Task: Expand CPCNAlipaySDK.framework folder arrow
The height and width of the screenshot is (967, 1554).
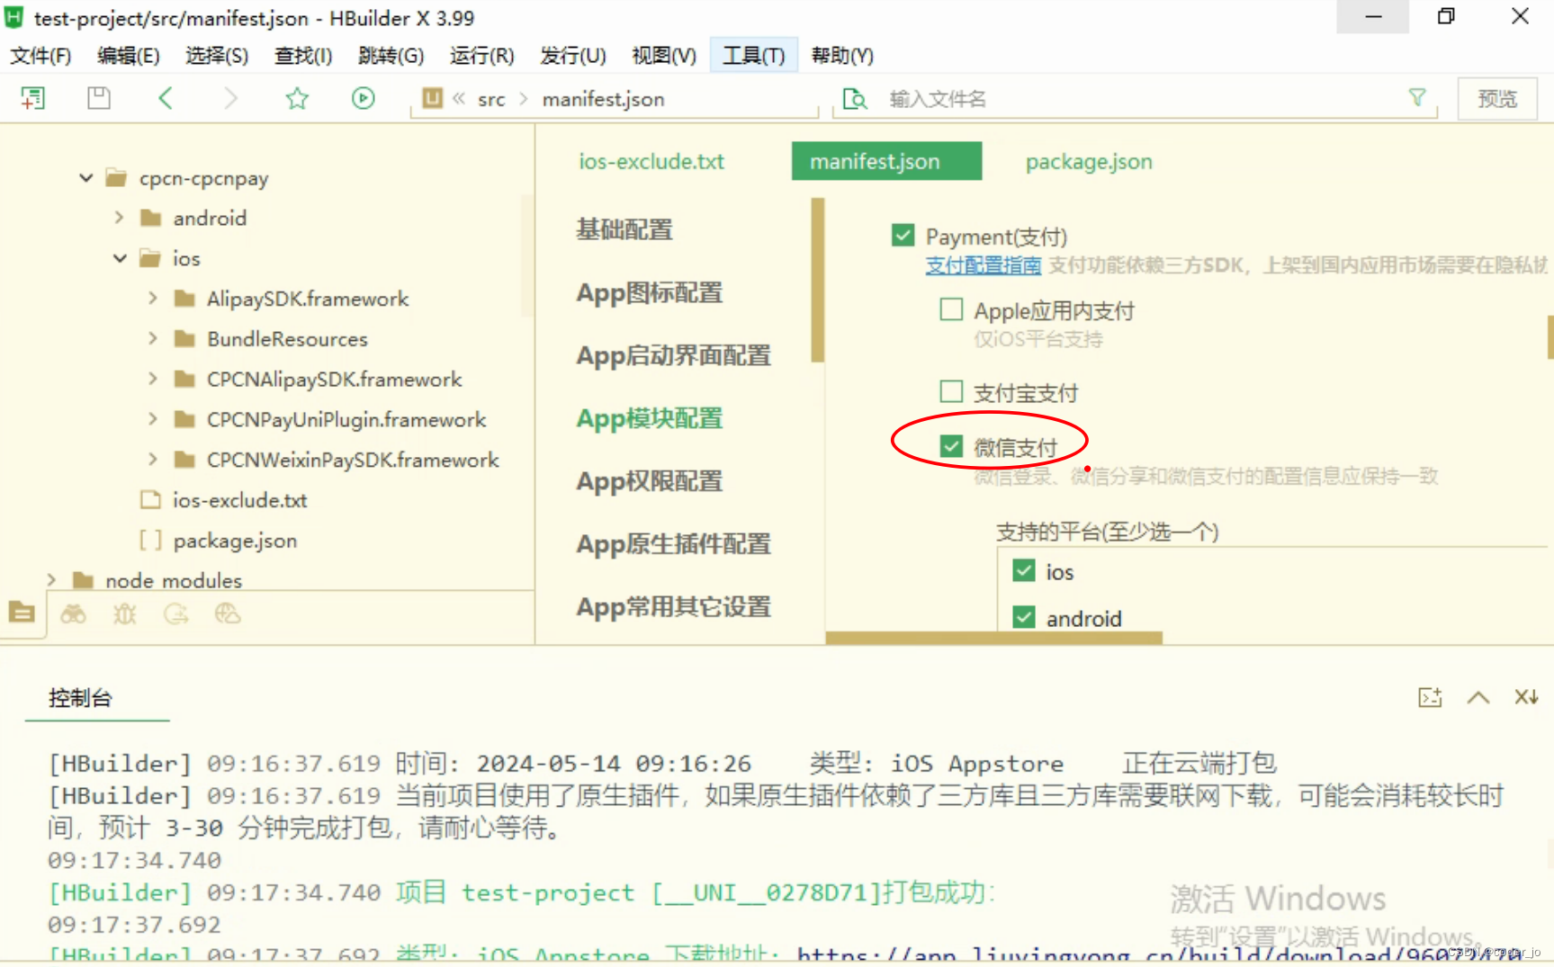Action: pos(152,379)
